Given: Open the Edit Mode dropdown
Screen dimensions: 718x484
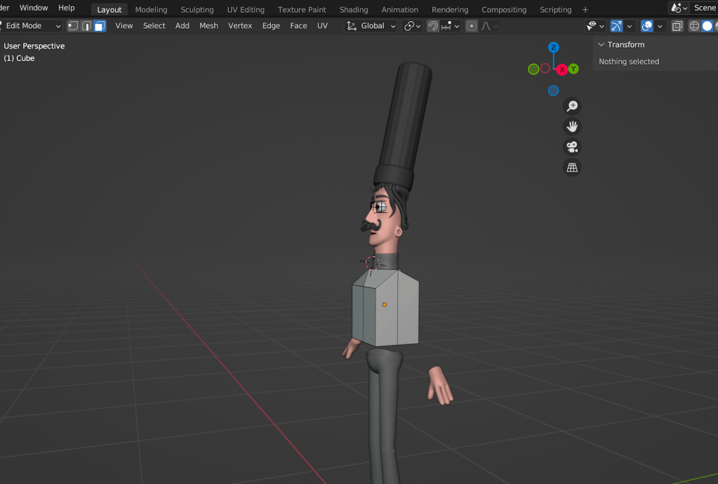Looking at the screenshot, I should click(x=32, y=26).
